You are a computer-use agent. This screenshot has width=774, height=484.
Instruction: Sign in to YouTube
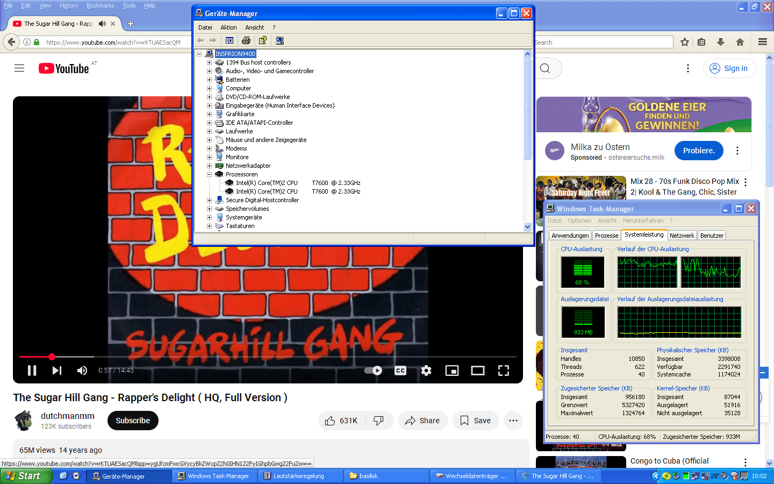click(x=729, y=68)
